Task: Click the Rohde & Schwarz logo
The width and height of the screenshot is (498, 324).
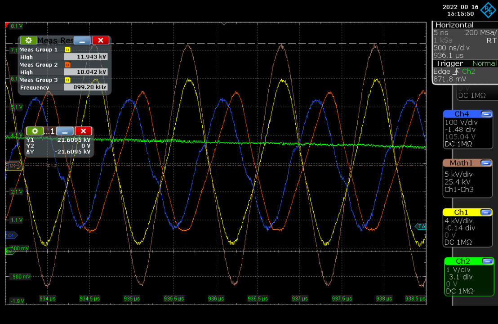Action: 488,10
